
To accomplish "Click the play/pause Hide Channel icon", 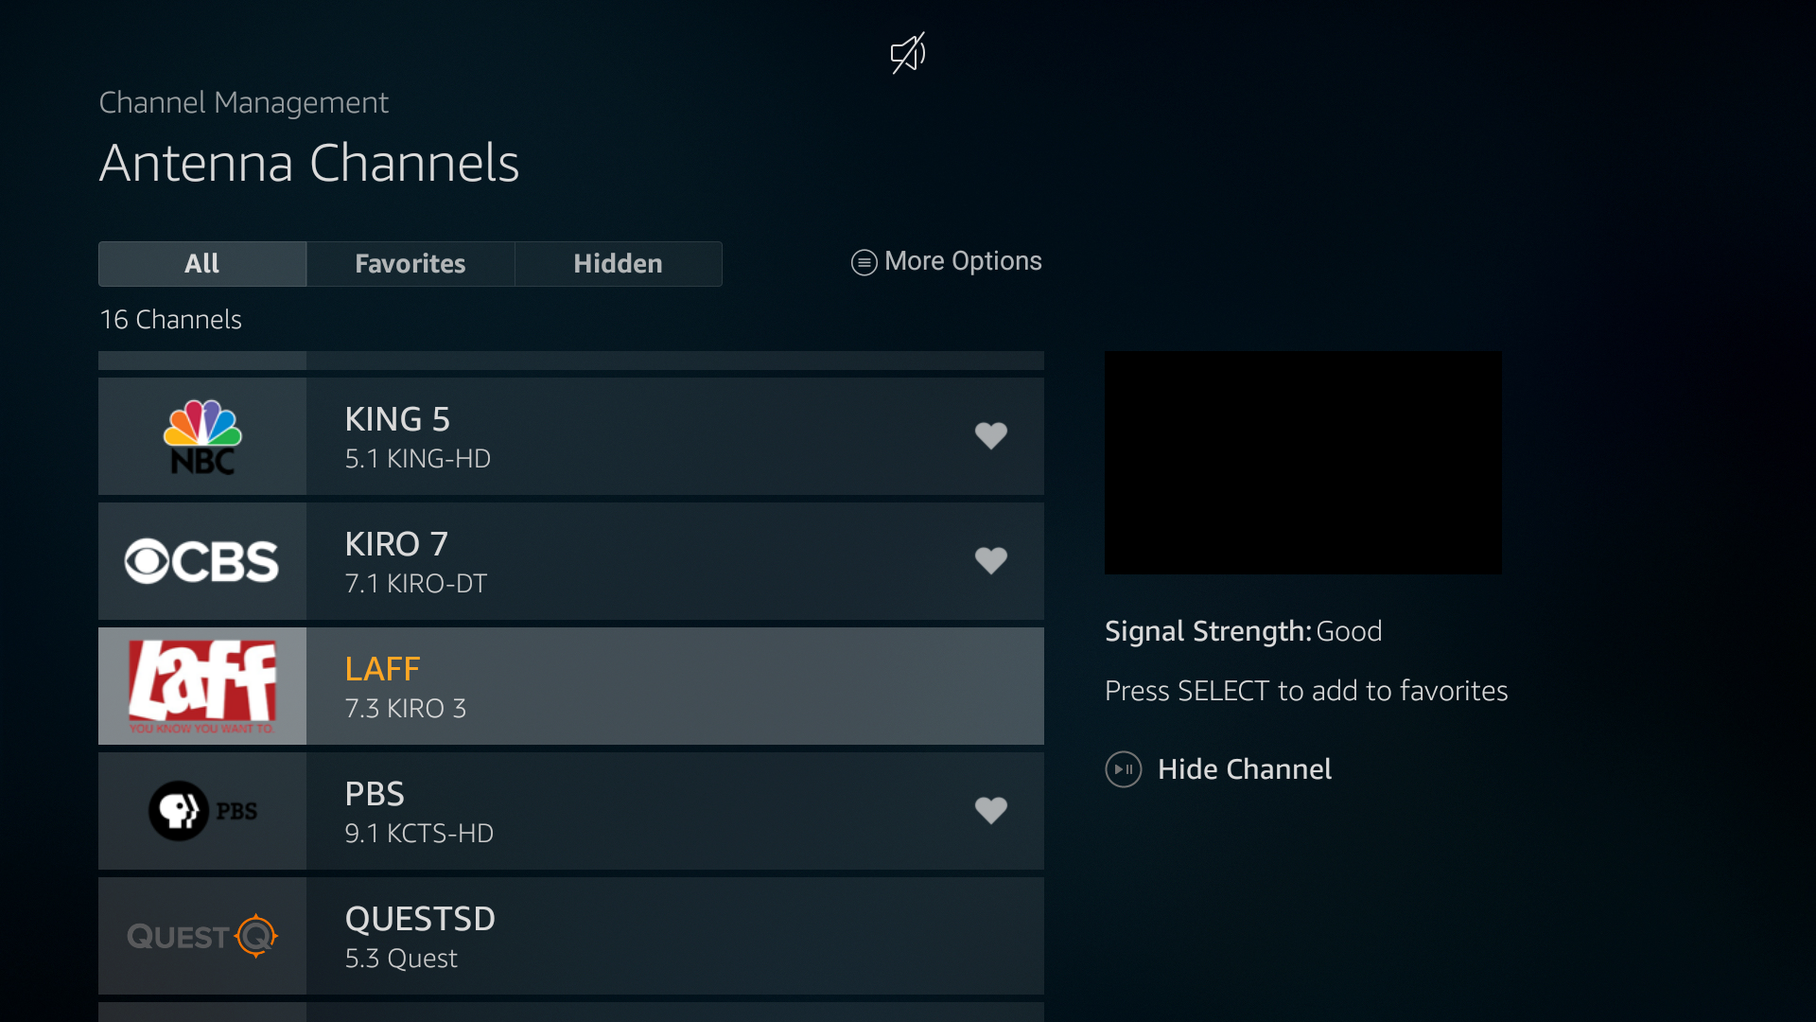I will pyautogui.click(x=1124, y=769).
